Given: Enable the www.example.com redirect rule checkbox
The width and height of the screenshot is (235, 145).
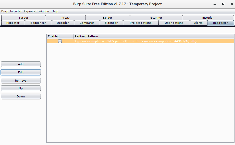Looking at the screenshot, I should click(60, 41).
